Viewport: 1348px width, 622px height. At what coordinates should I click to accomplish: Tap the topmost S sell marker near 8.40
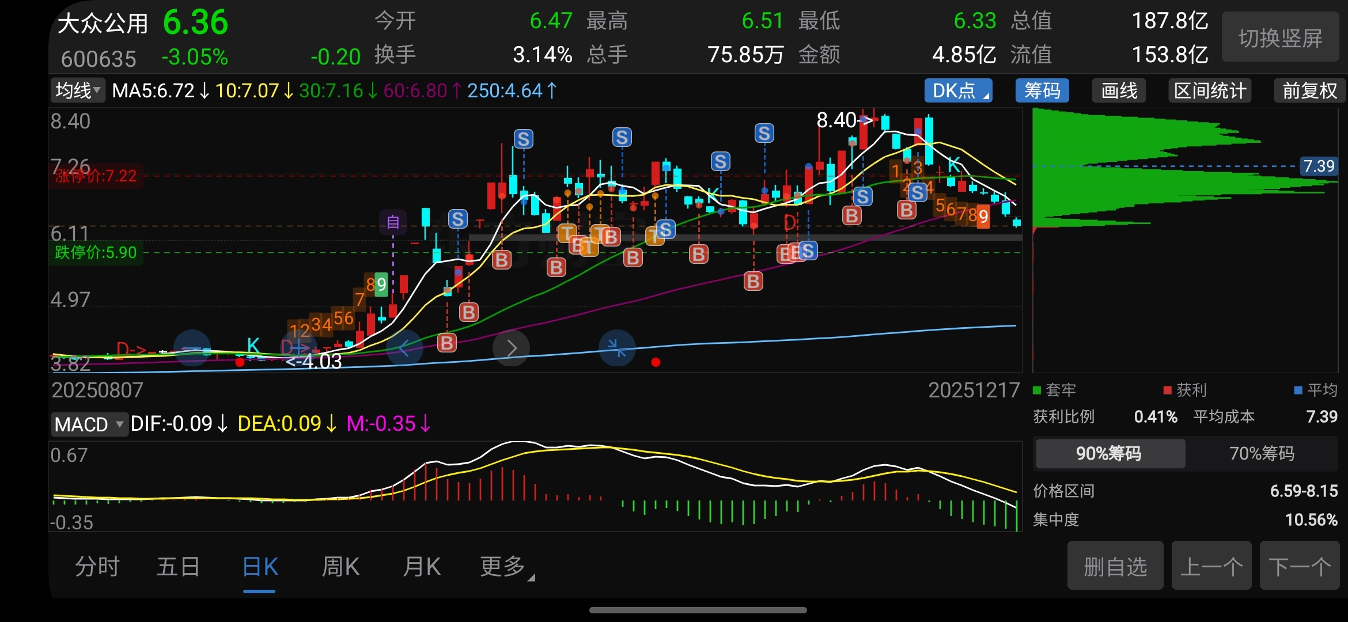click(x=764, y=134)
